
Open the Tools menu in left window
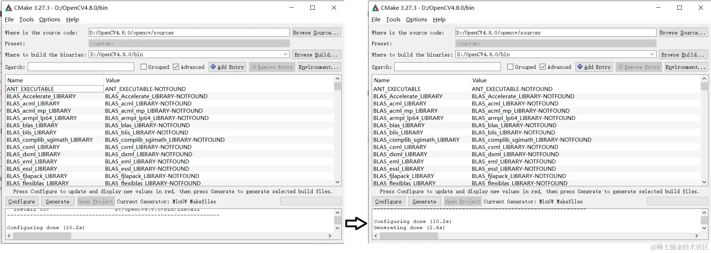(26, 20)
